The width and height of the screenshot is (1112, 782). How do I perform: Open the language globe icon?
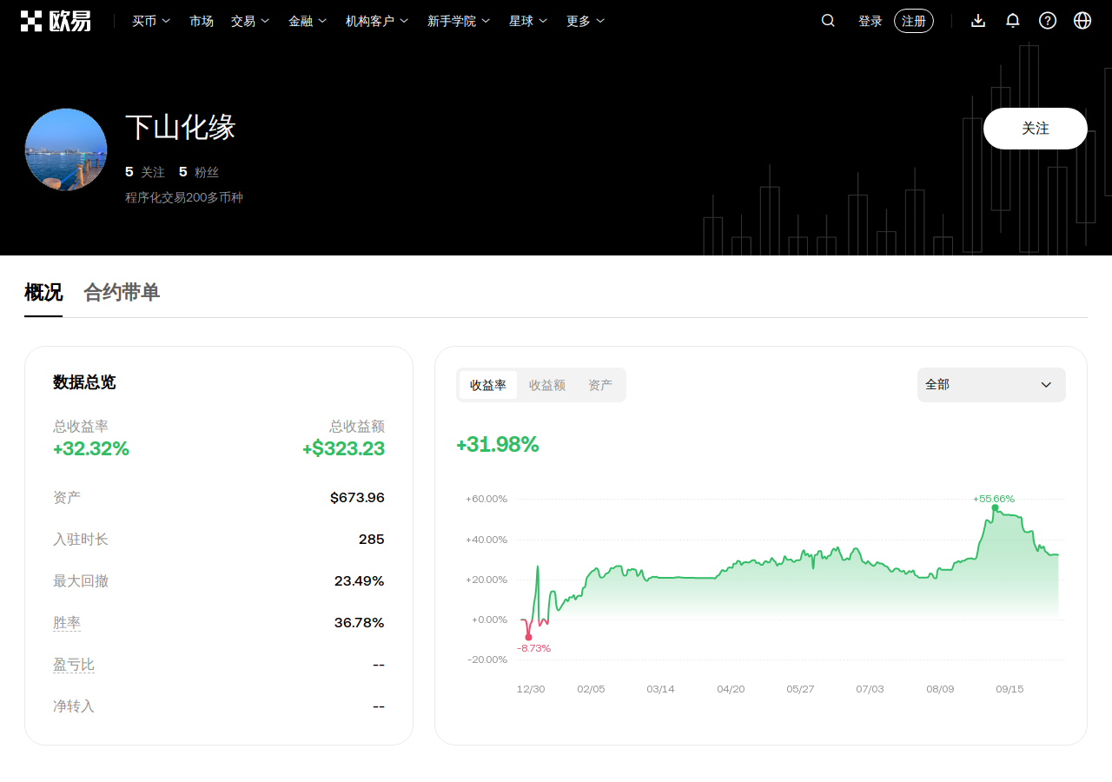tap(1082, 21)
